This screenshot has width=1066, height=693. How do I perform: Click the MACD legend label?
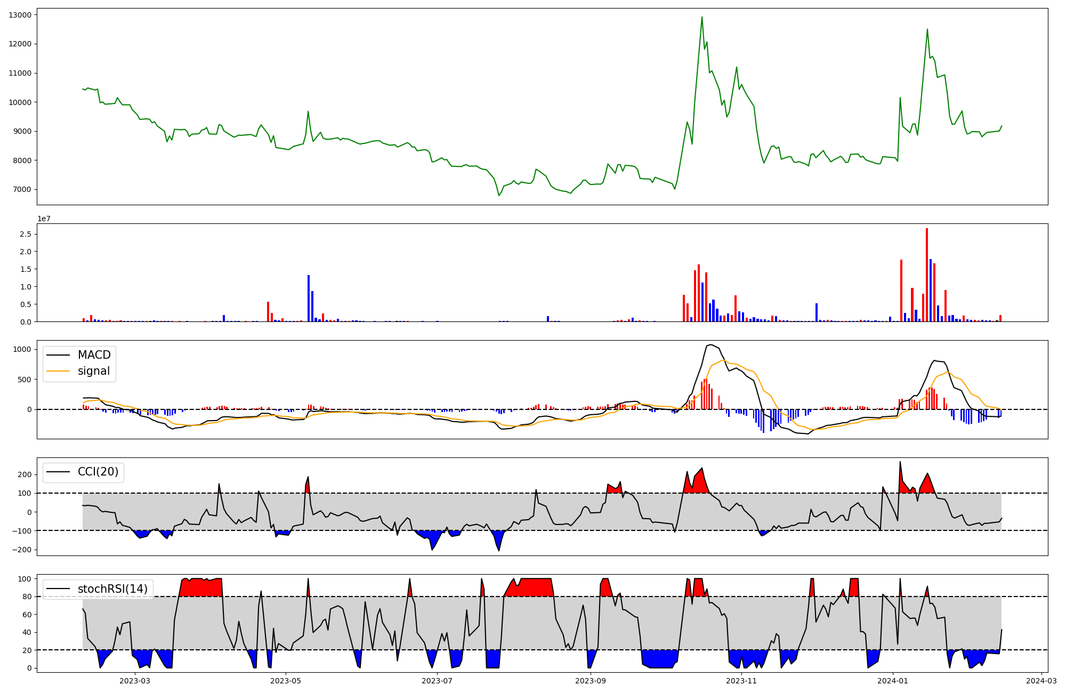(94, 355)
